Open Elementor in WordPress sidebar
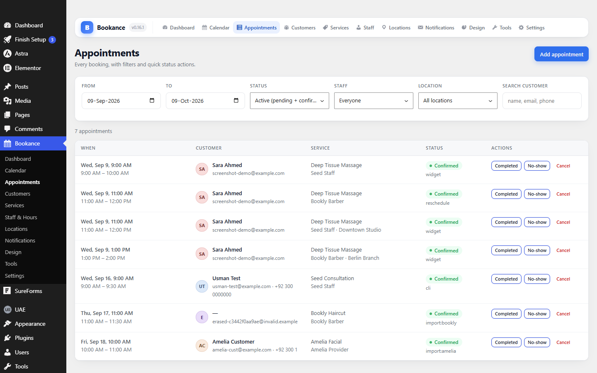This screenshot has height=373, width=597. [x=33, y=68]
